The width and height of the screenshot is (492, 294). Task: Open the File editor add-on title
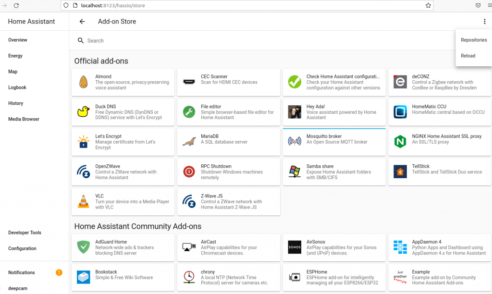click(x=211, y=107)
